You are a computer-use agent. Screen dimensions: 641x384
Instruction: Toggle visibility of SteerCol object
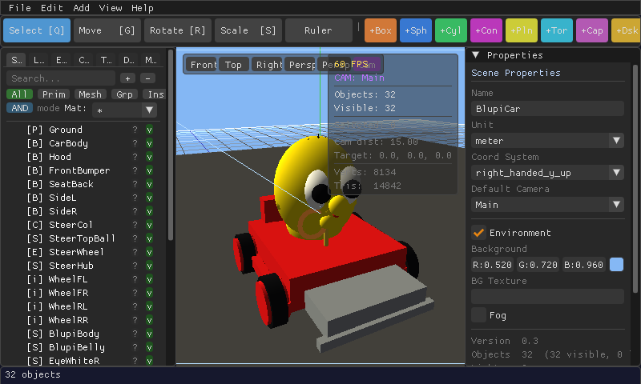pos(149,225)
